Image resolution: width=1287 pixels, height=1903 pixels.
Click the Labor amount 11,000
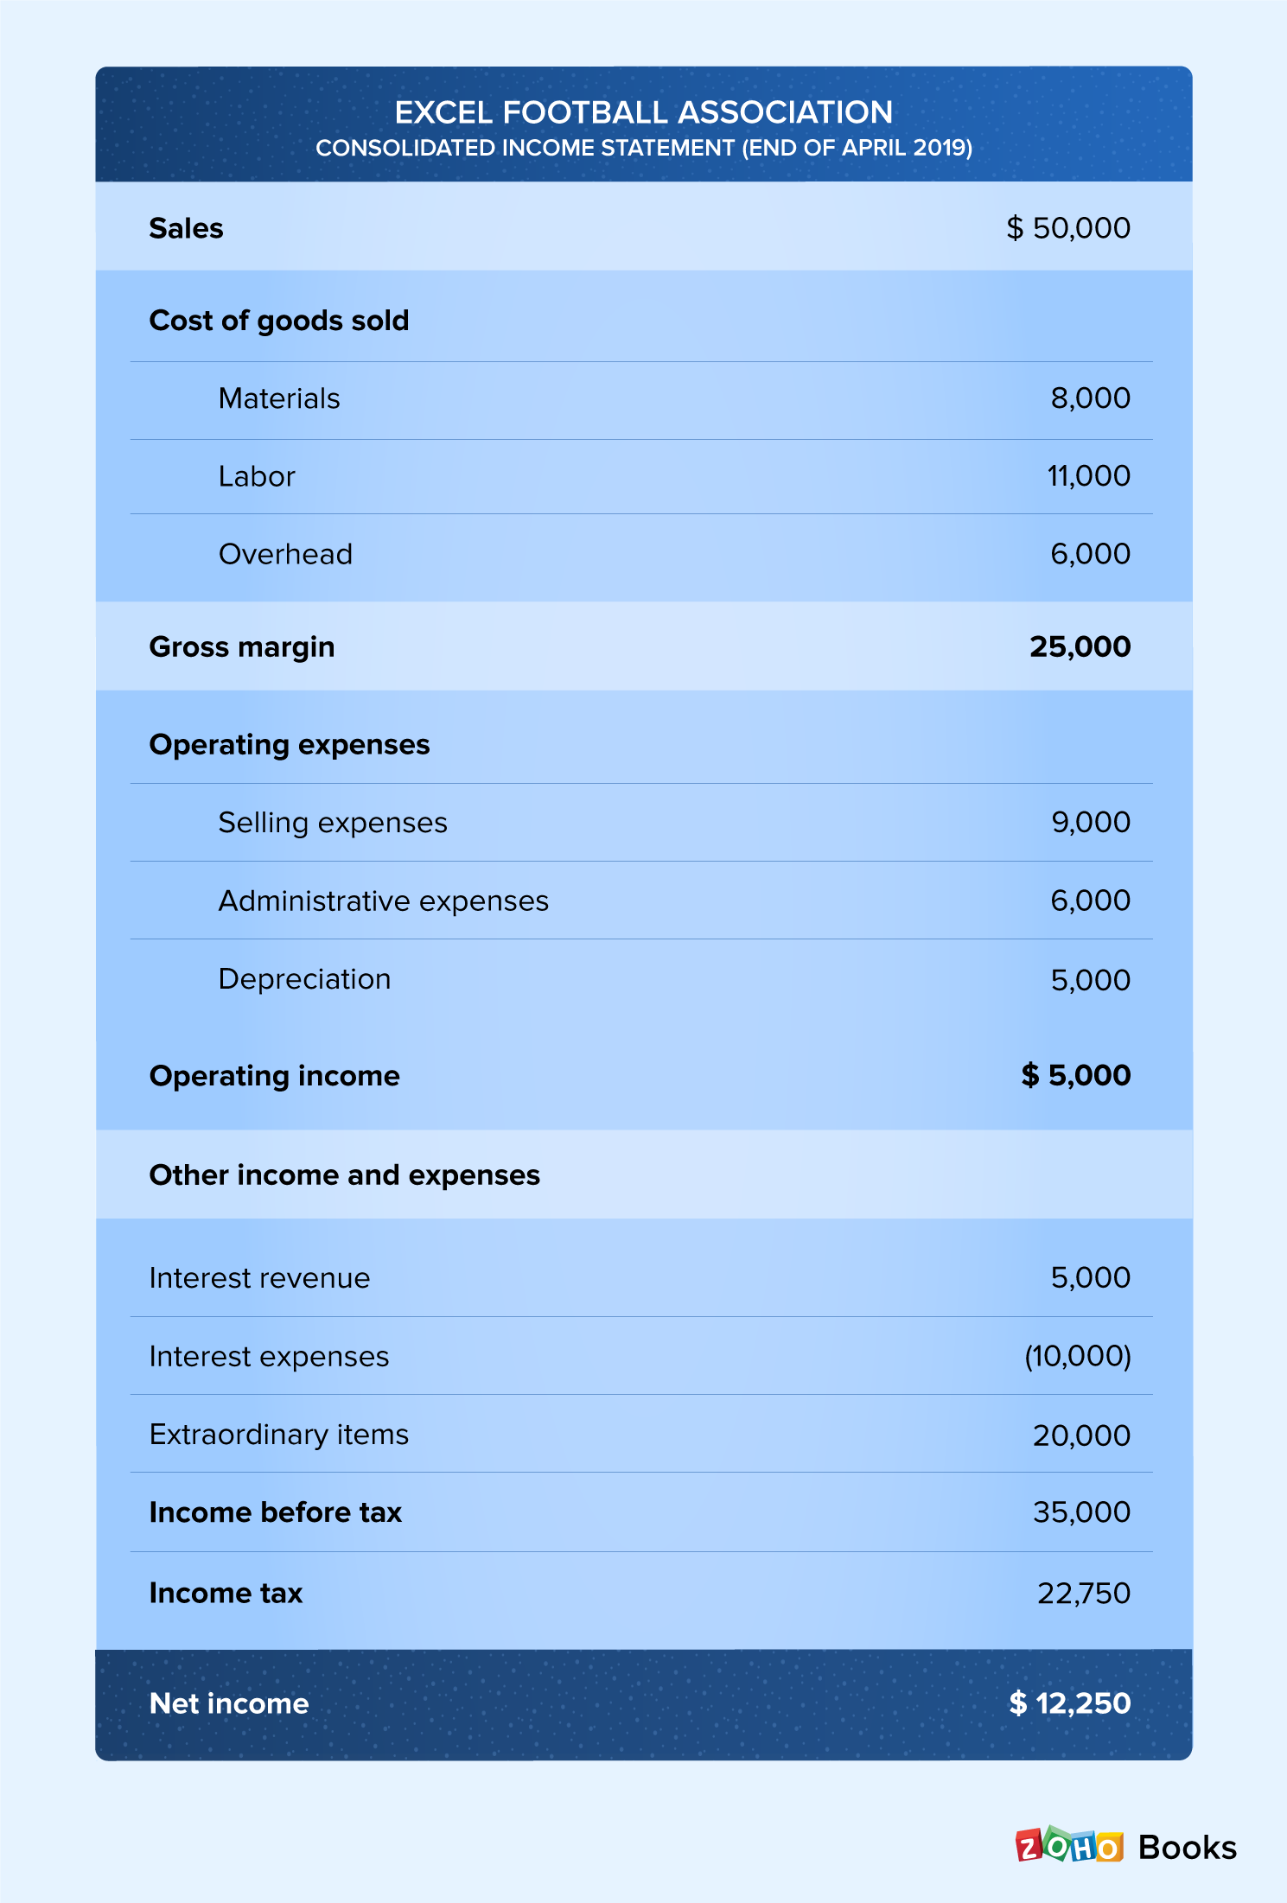click(x=1088, y=476)
